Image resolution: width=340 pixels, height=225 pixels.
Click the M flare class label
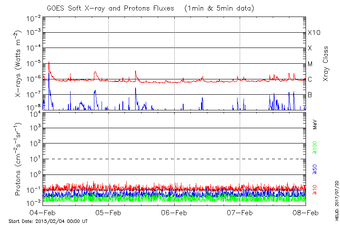point(310,64)
